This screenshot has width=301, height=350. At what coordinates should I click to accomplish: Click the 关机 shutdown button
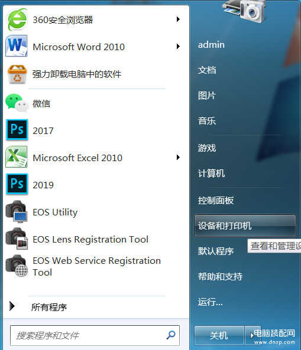point(219,335)
